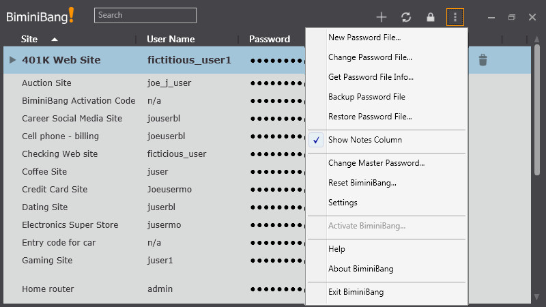Click the vertical scrollbar thumb
The image size is (546, 307).
(536, 110)
